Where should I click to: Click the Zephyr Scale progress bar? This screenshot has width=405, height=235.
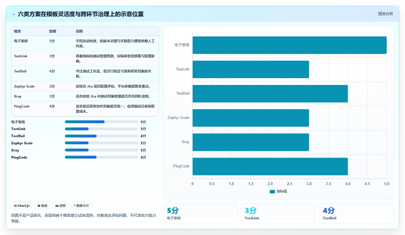(x=101, y=143)
